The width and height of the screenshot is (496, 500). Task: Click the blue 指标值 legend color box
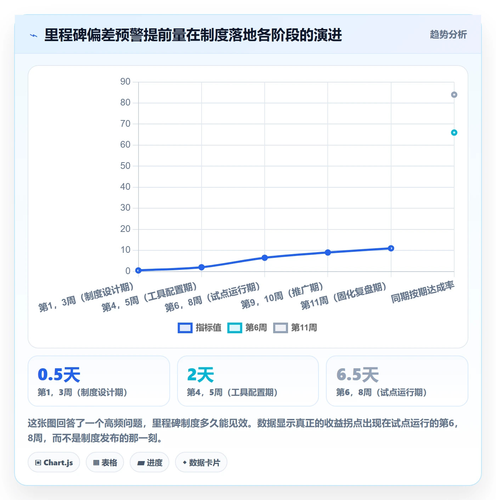(x=185, y=328)
